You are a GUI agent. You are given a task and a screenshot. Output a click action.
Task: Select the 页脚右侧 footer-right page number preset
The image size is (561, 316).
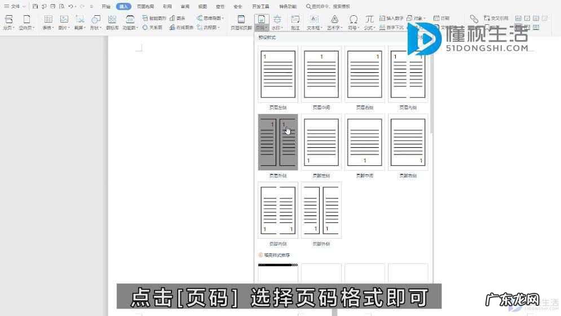pos(408,142)
